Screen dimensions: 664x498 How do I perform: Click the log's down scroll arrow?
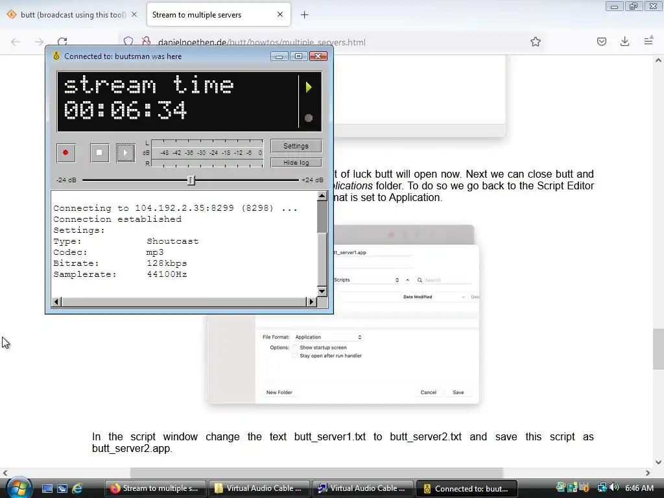(x=322, y=291)
